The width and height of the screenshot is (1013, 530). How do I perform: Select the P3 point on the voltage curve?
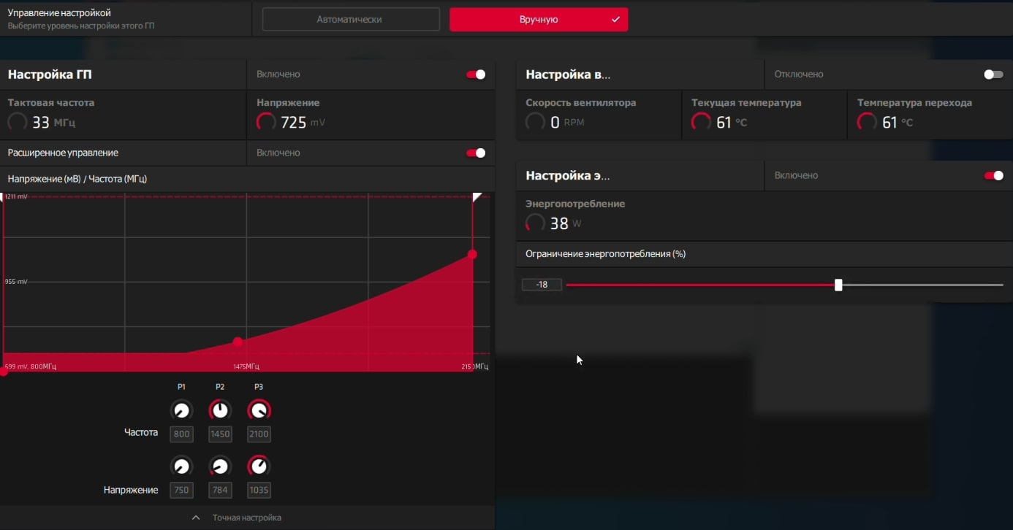(472, 254)
